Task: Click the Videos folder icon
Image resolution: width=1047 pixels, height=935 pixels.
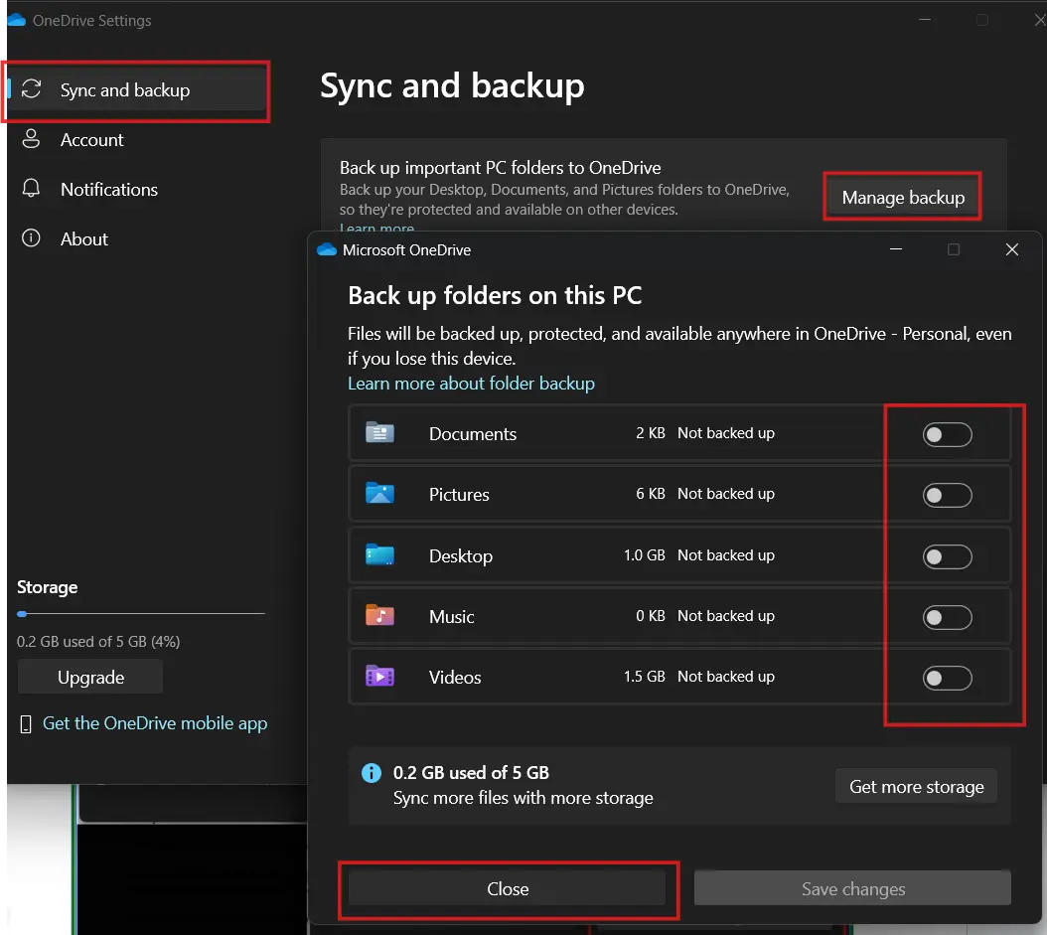Action: [x=379, y=677]
